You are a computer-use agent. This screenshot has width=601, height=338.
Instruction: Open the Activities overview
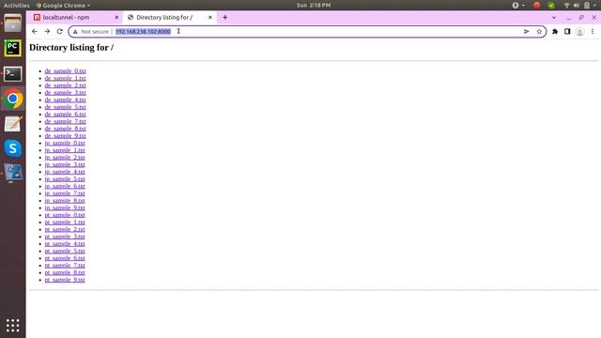click(17, 6)
